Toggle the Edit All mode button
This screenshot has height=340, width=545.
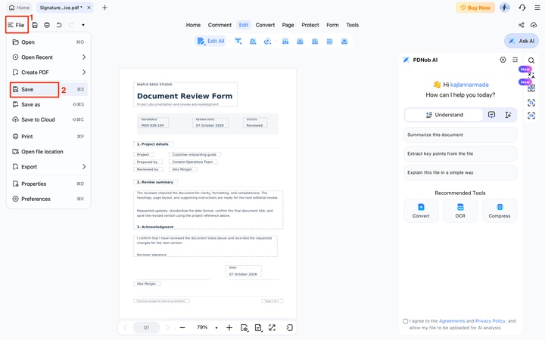(211, 41)
